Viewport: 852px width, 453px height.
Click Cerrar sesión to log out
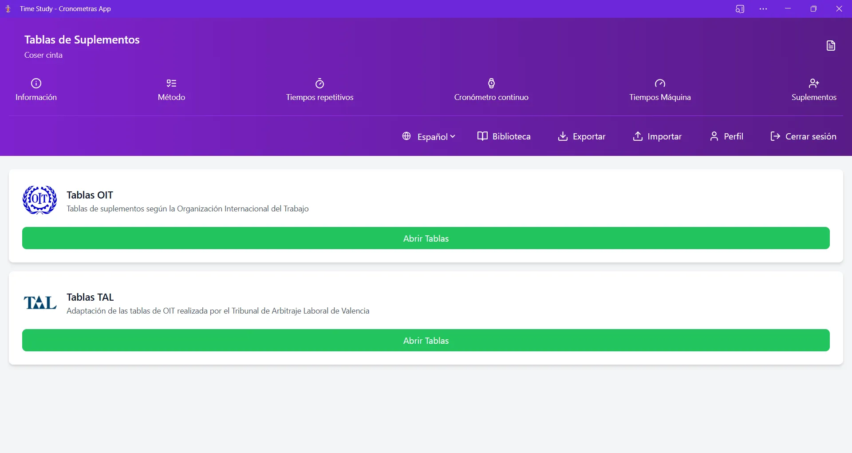click(803, 136)
